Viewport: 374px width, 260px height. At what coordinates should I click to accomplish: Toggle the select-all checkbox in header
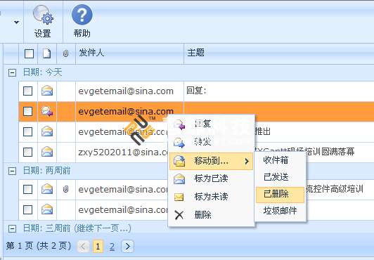[x=29, y=53]
